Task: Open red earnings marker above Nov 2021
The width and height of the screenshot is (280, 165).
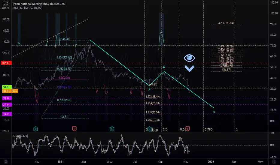Action: [x=187, y=129]
